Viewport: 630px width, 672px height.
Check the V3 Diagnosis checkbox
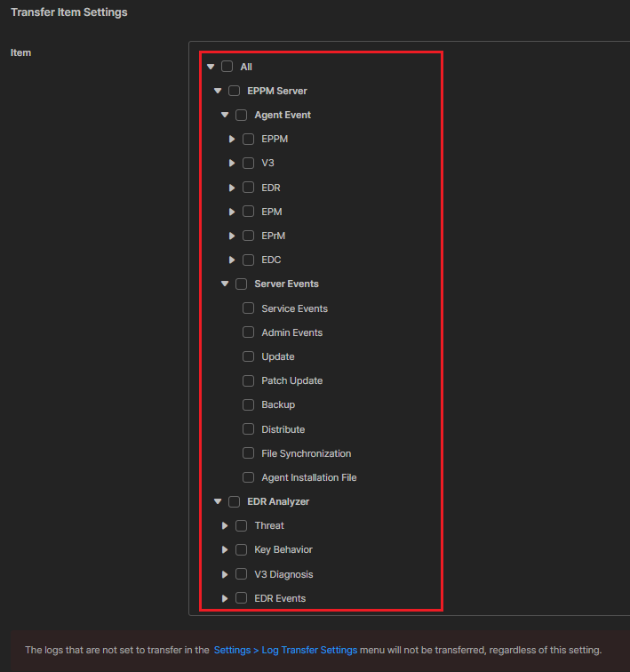pyautogui.click(x=241, y=574)
